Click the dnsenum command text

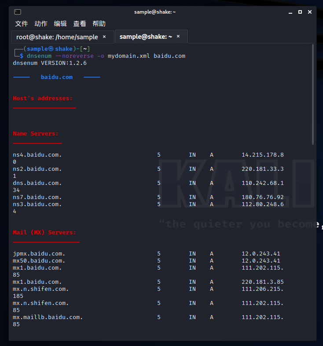(39, 56)
